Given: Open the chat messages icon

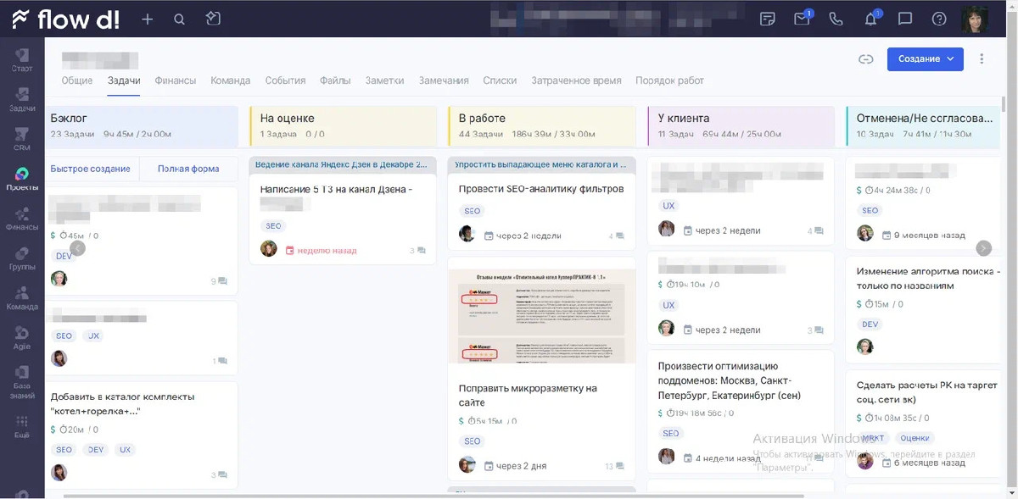Looking at the screenshot, I should pyautogui.click(x=905, y=19).
